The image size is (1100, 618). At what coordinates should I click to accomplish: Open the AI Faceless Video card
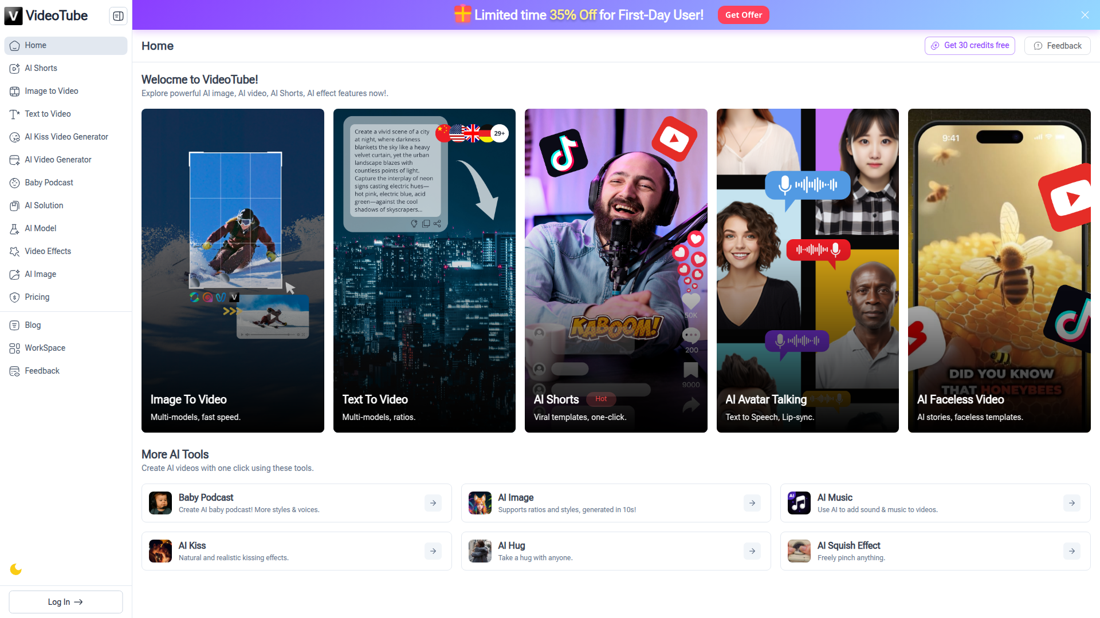999,271
